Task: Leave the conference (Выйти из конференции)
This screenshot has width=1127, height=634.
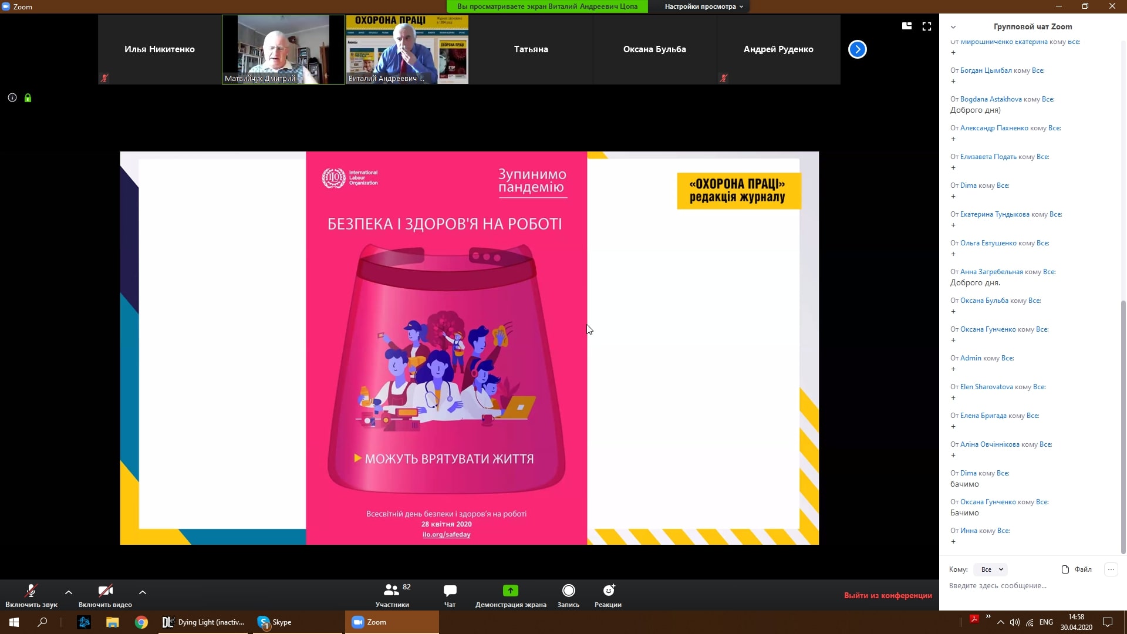Action: point(888,595)
